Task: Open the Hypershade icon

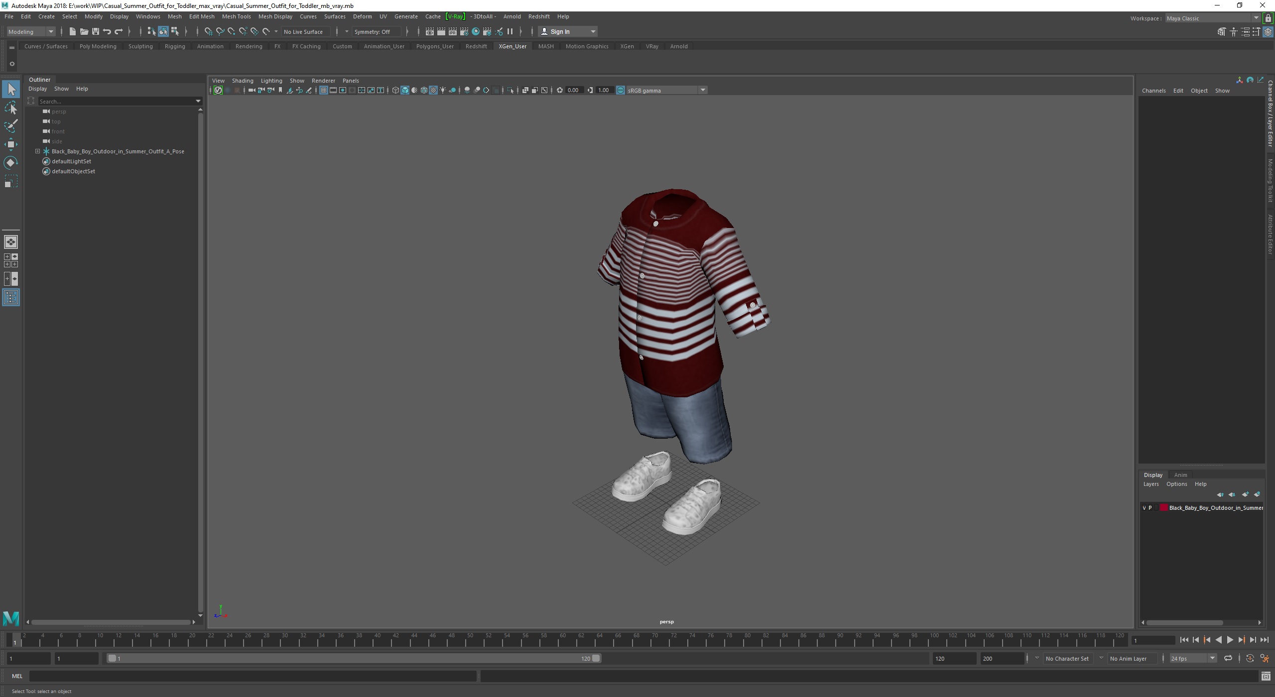Action: (476, 31)
